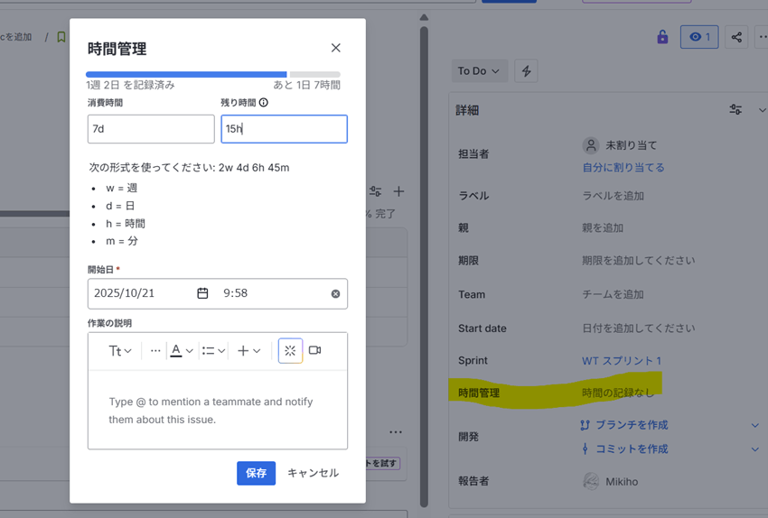Viewport: 768px width, 518px height.
Task: Open the text color A dropdown
Action: (182, 351)
